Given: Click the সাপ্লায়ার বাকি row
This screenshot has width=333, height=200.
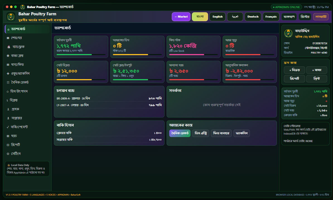Looking at the screenshot, I should 109,140.
